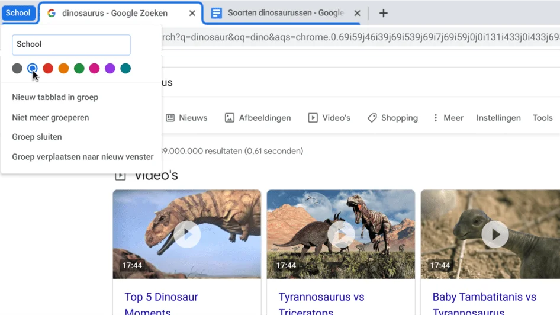Select the grey group color

17,68
